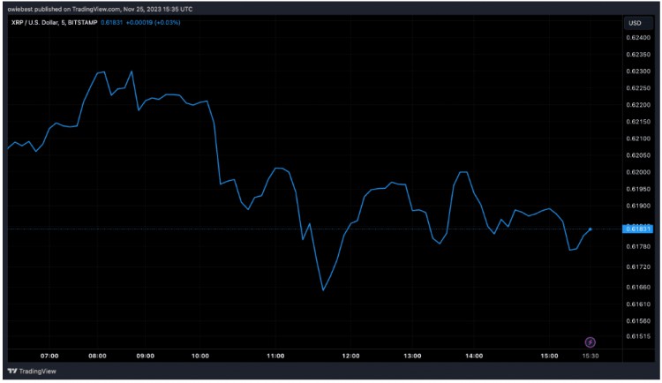Click the 0.62150 price axis label
Viewport: 662px width, 383px height.
[638, 122]
